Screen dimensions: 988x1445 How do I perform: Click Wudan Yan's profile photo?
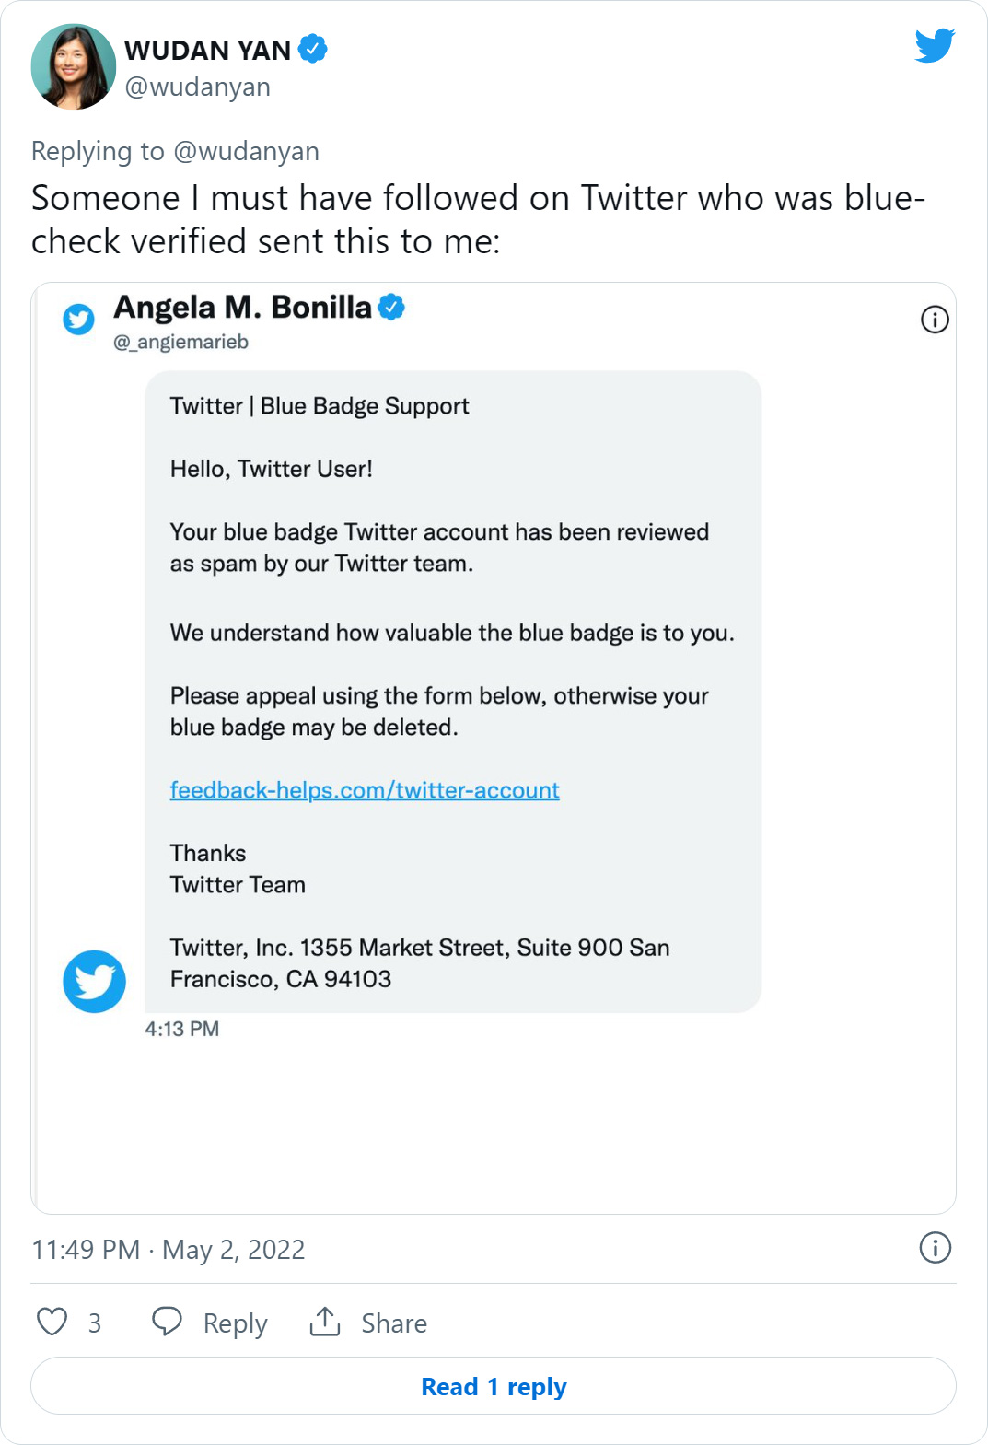point(74,66)
